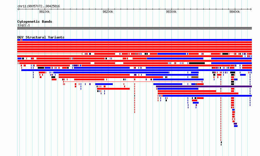Select the black bar in first fragmented row near 98385k
The height and width of the screenshot is (156, 260).
225,54
